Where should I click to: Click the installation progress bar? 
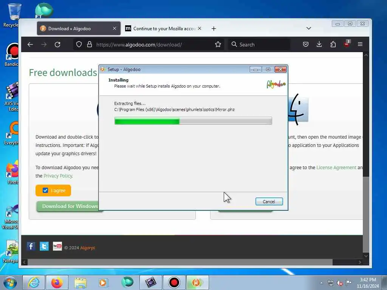pos(193,121)
